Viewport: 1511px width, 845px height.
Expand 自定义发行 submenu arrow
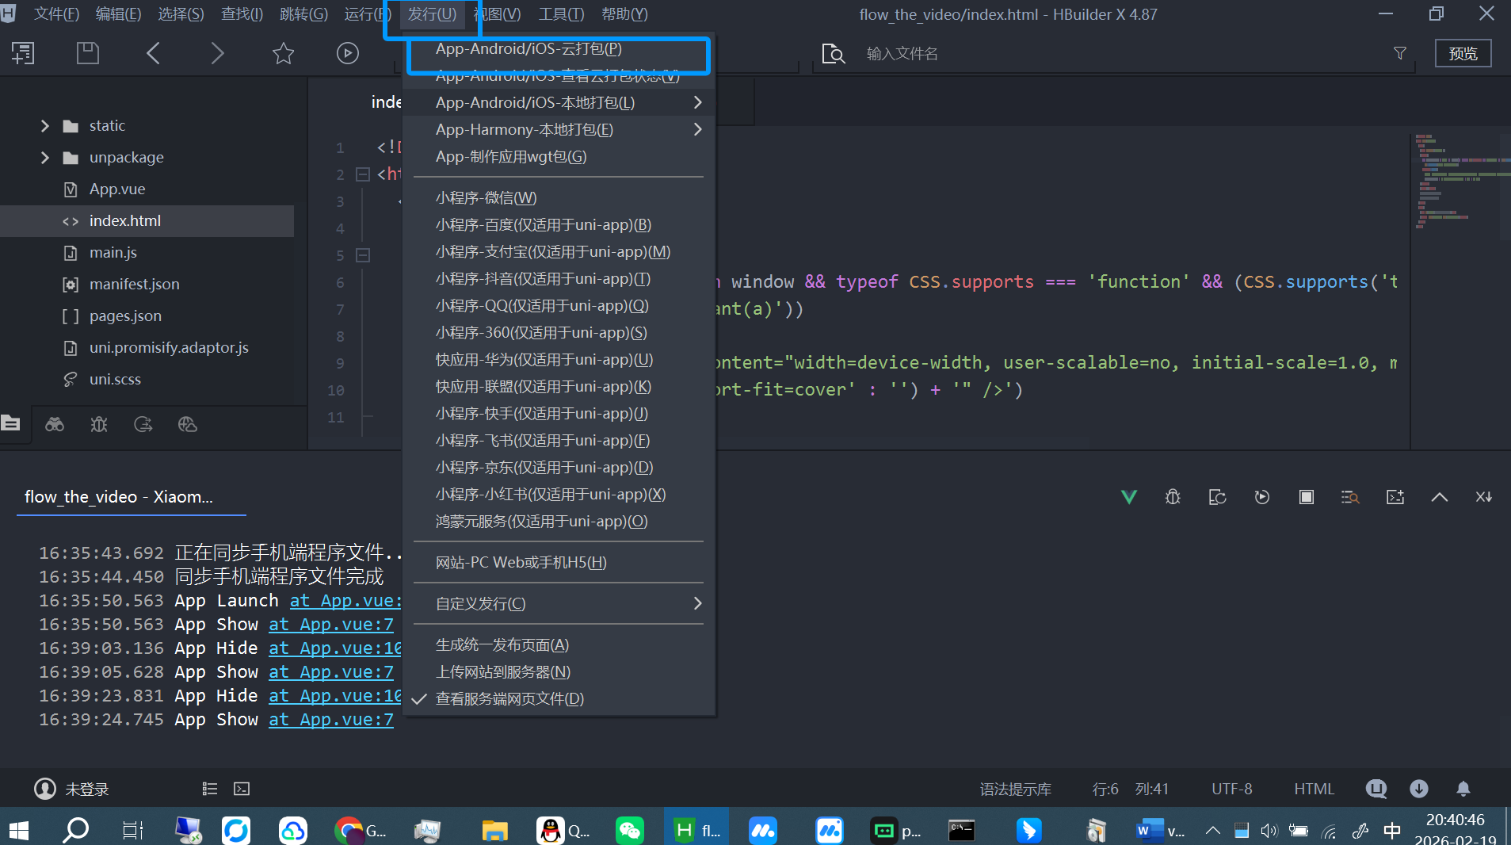click(697, 603)
